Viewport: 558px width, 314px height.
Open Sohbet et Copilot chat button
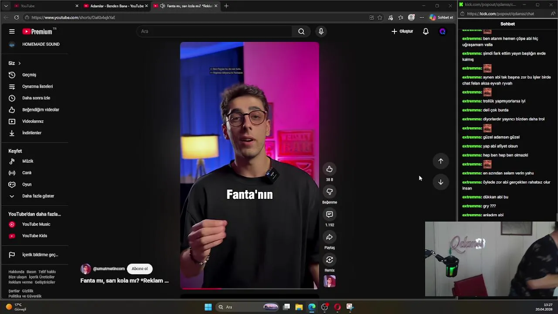click(x=441, y=17)
